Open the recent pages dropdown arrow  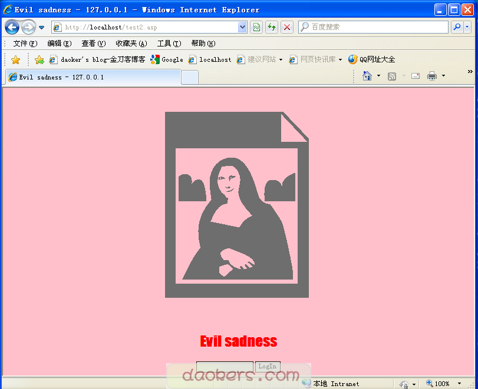click(x=42, y=28)
